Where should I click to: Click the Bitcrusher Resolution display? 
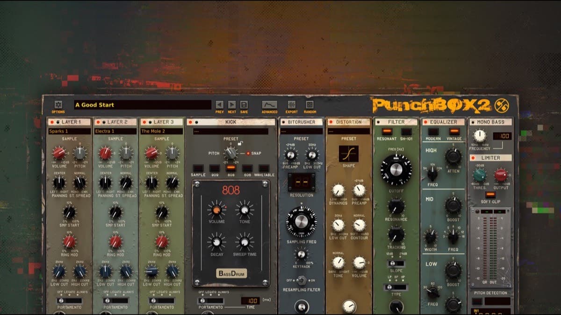tap(302, 182)
